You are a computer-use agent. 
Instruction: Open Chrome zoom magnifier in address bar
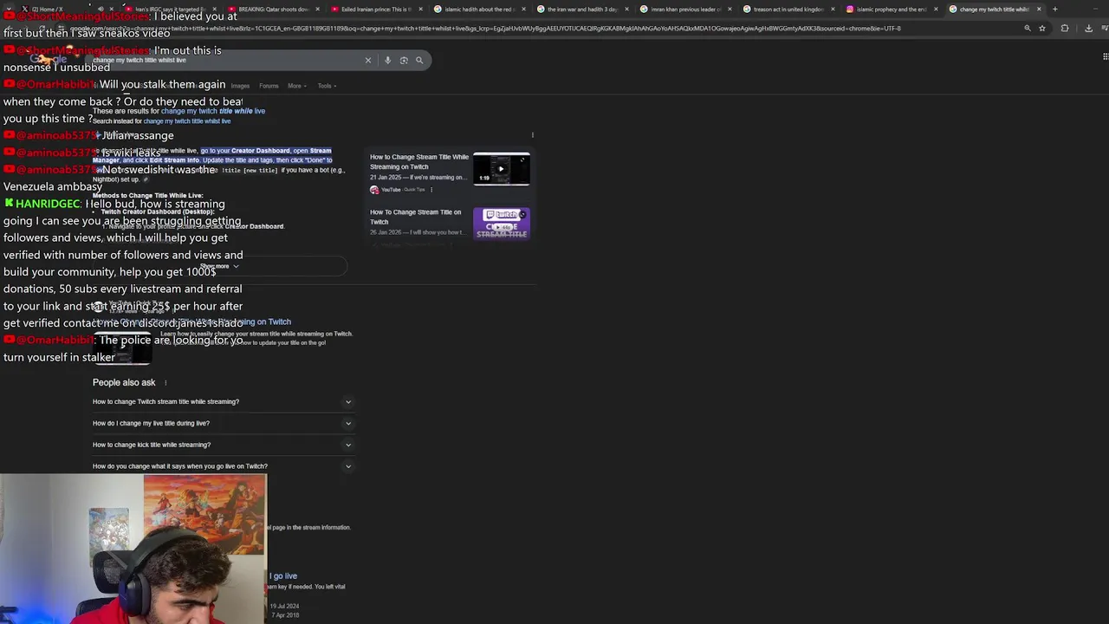coord(1028,28)
